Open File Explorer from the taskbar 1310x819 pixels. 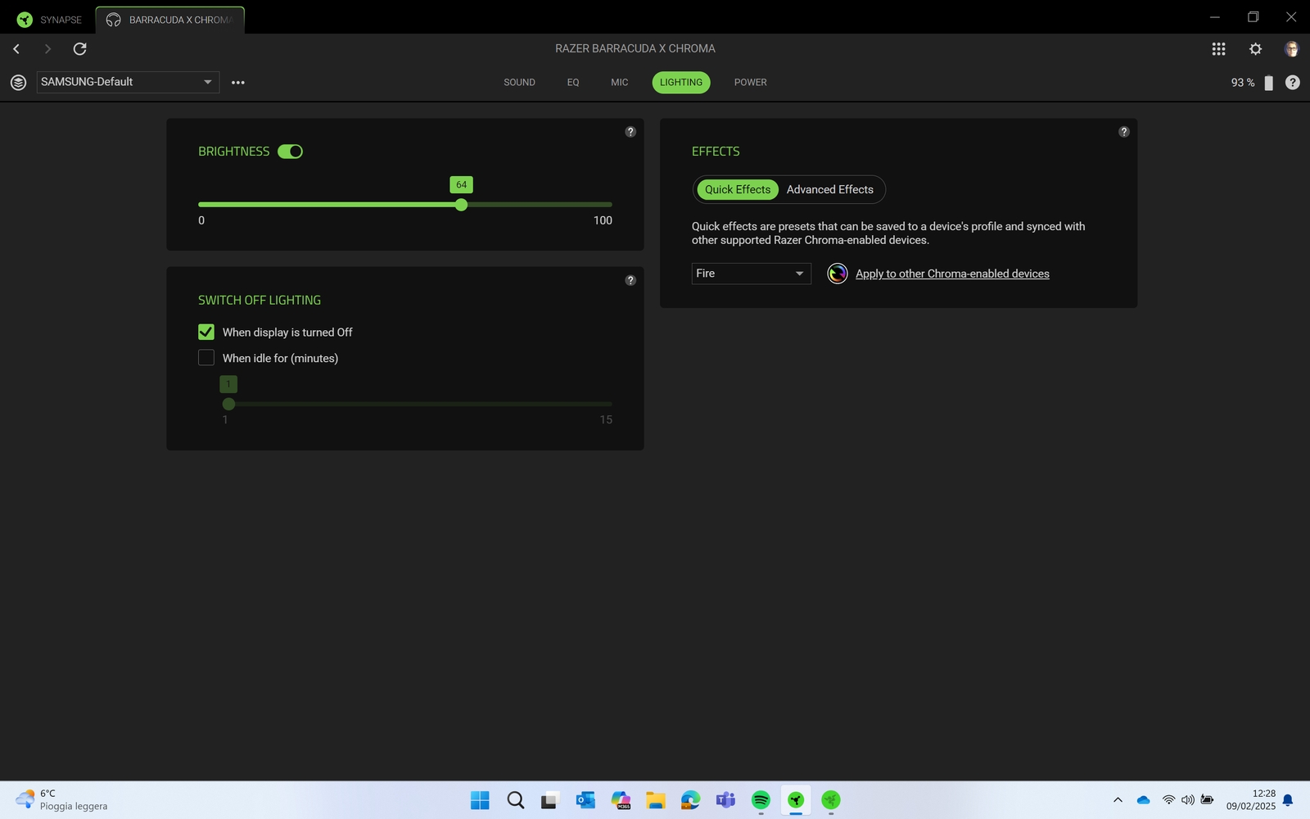(655, 800)
